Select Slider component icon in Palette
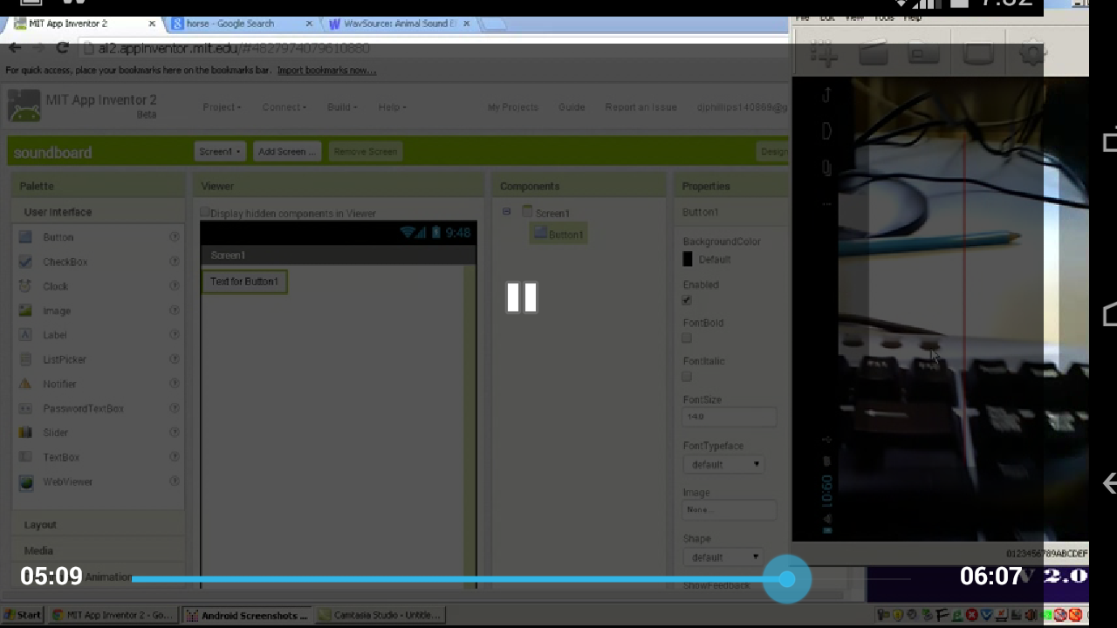The width and height of the screenshot is (1117, 628). pyautogui.click(x=25, y=433)
